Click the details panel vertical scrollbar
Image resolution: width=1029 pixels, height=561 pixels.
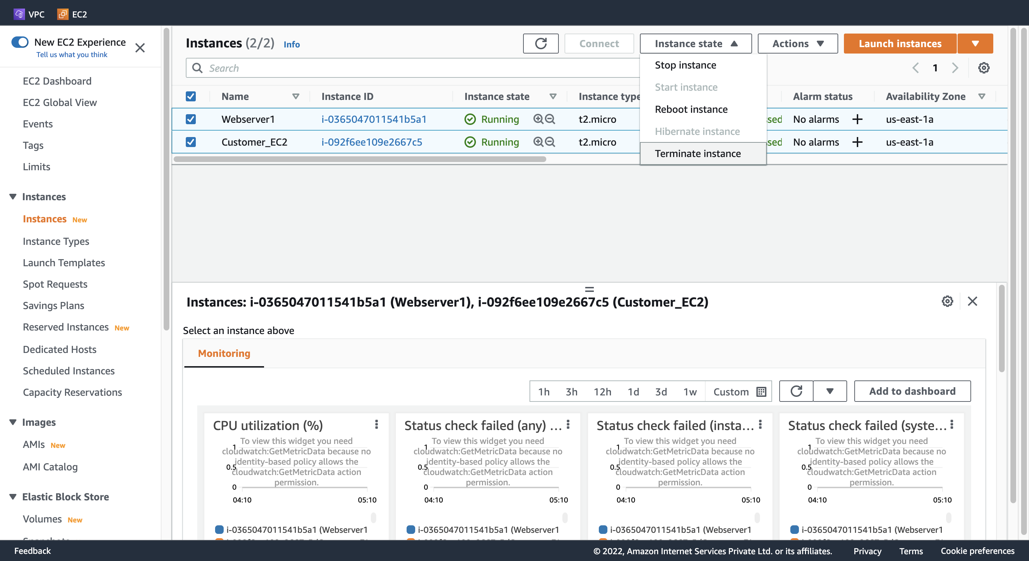pyautogui.click(x=1001, y=328)
